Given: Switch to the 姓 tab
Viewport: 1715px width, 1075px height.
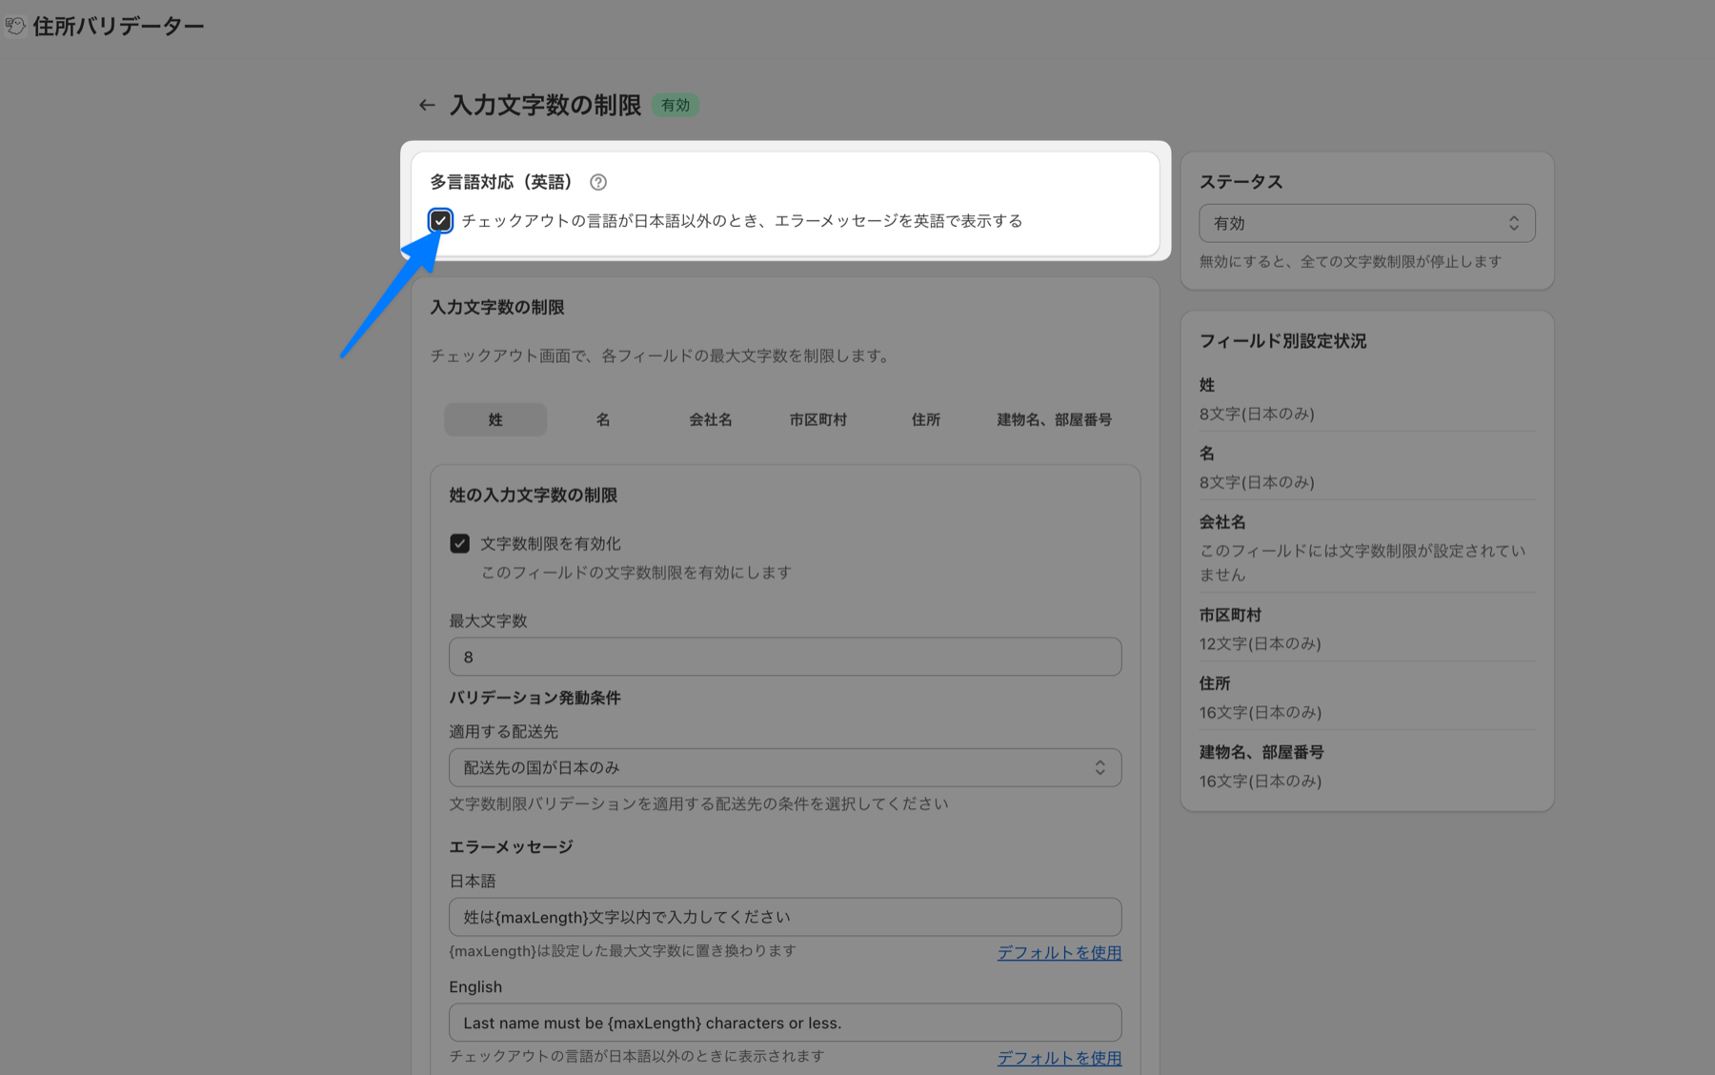Looking at the screenshot, I should click(x=495, y=419).
